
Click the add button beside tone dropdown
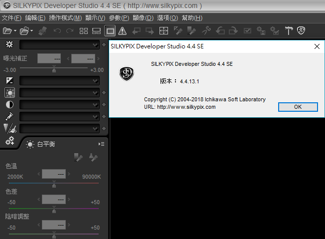104,105
